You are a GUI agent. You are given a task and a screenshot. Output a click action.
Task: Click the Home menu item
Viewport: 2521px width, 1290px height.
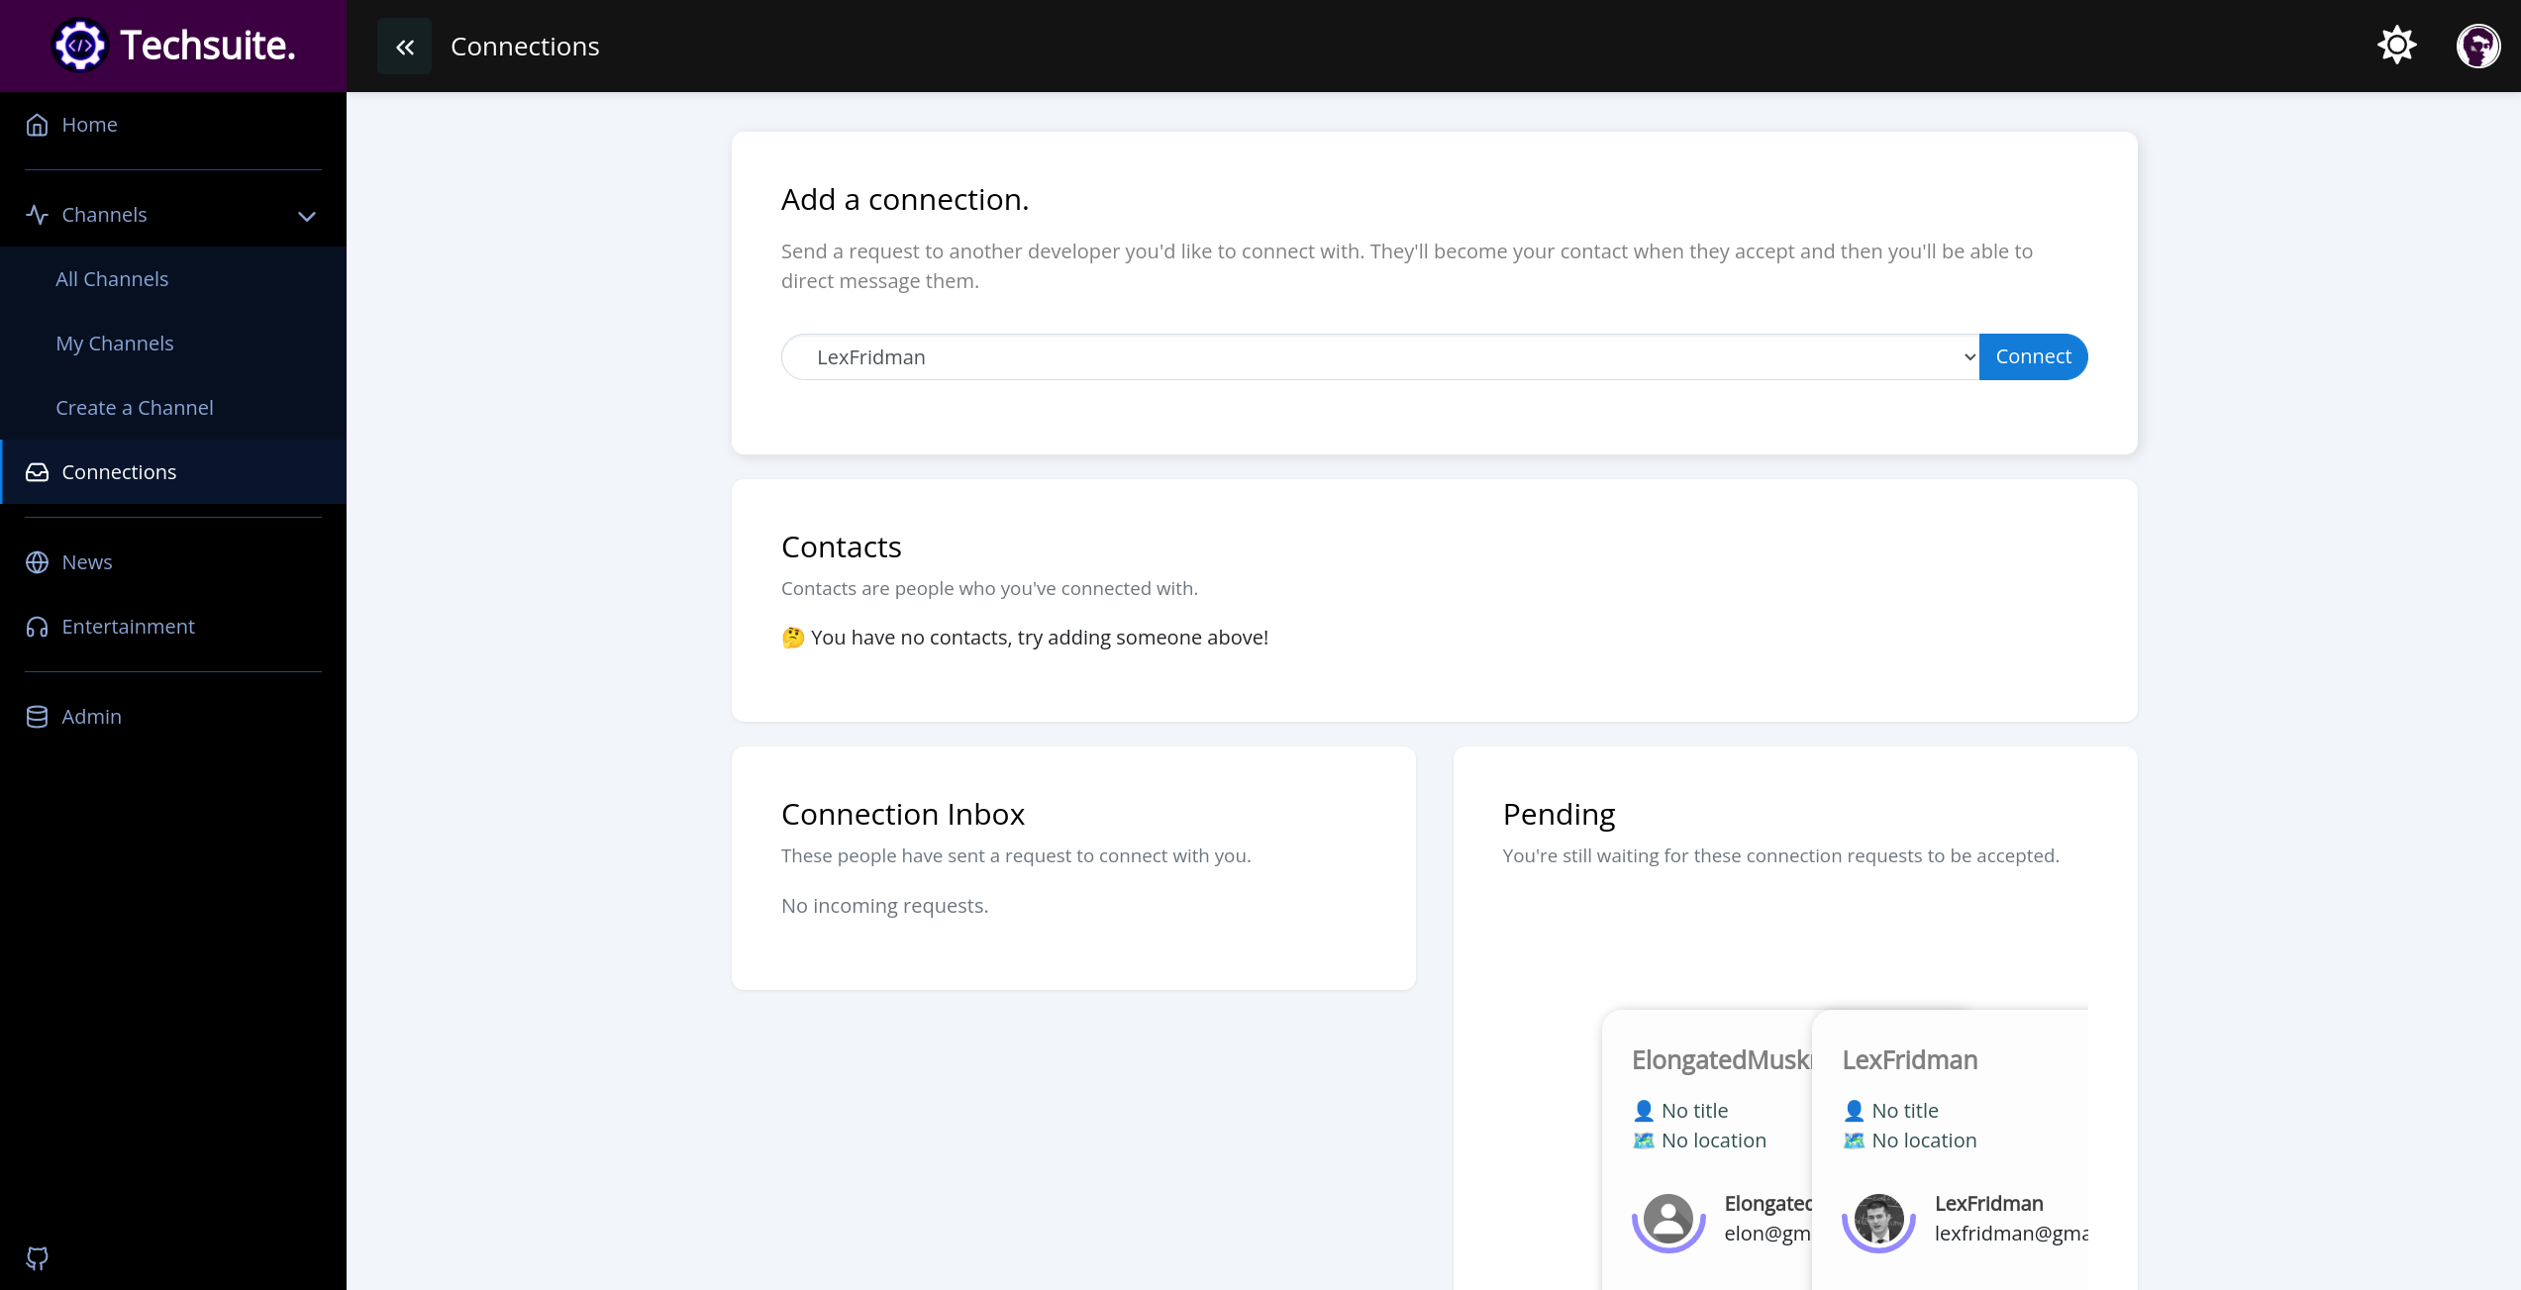coord(90,124)
